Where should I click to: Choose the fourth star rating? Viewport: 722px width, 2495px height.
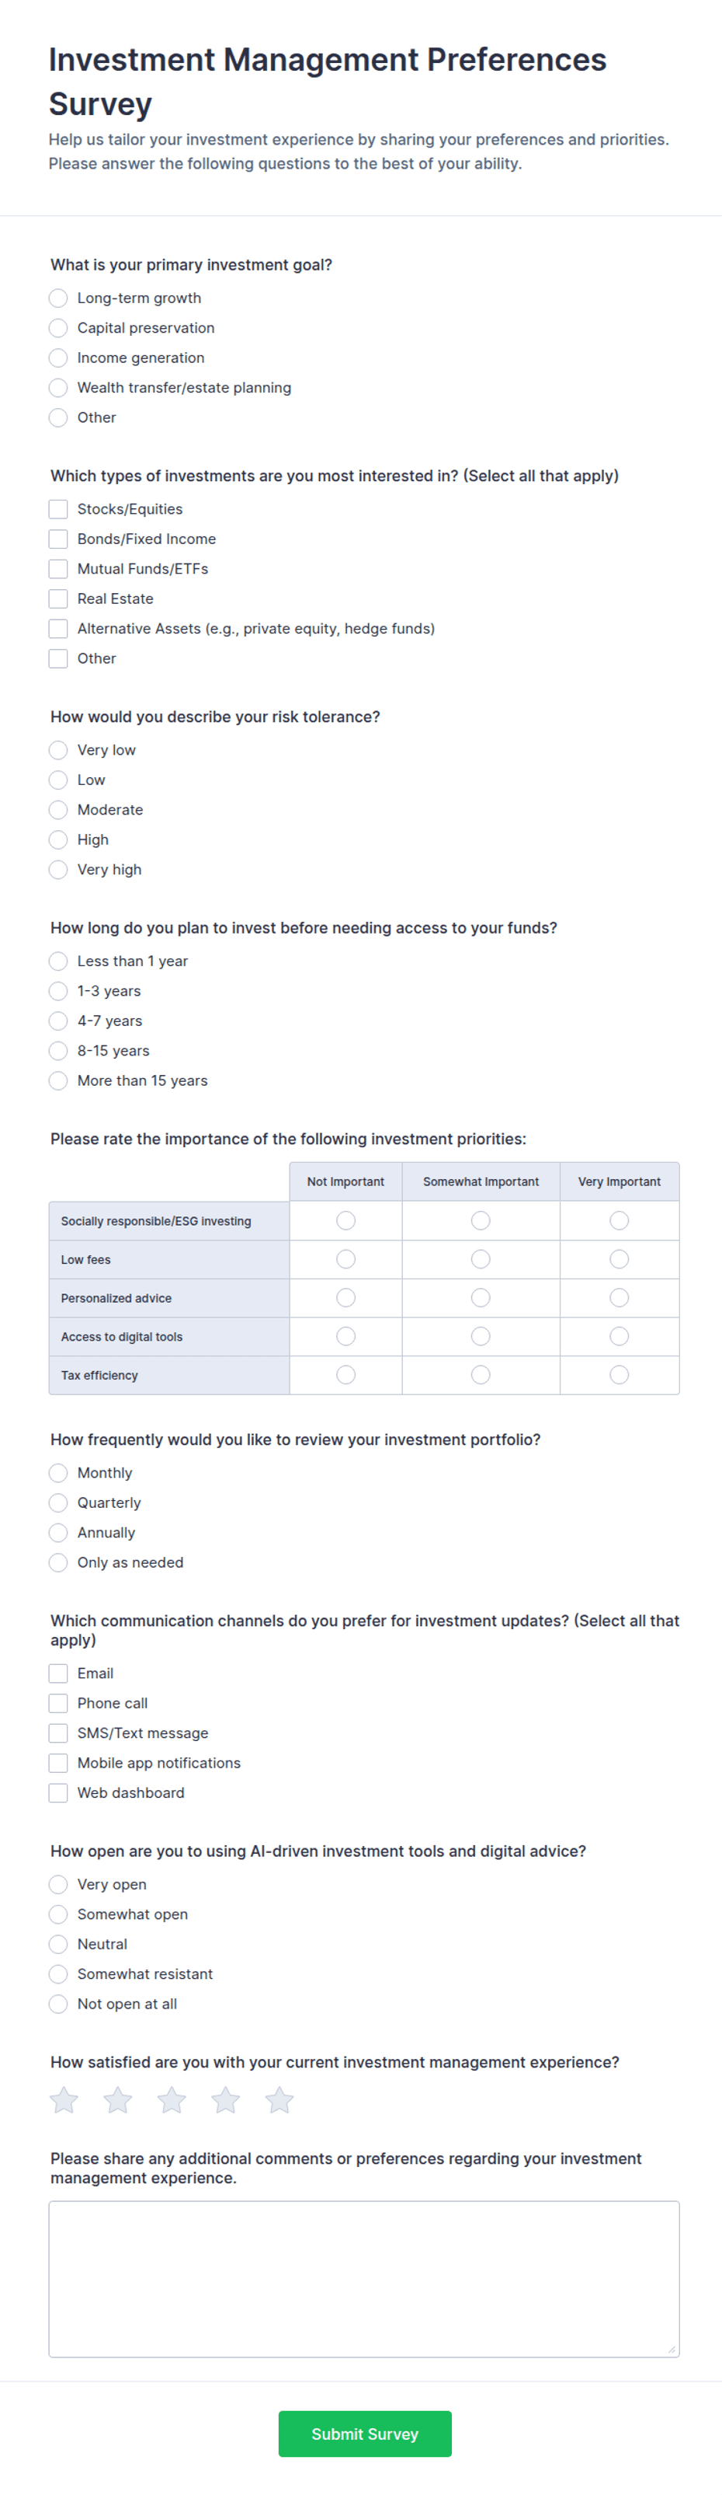[x=225, y=2100]
